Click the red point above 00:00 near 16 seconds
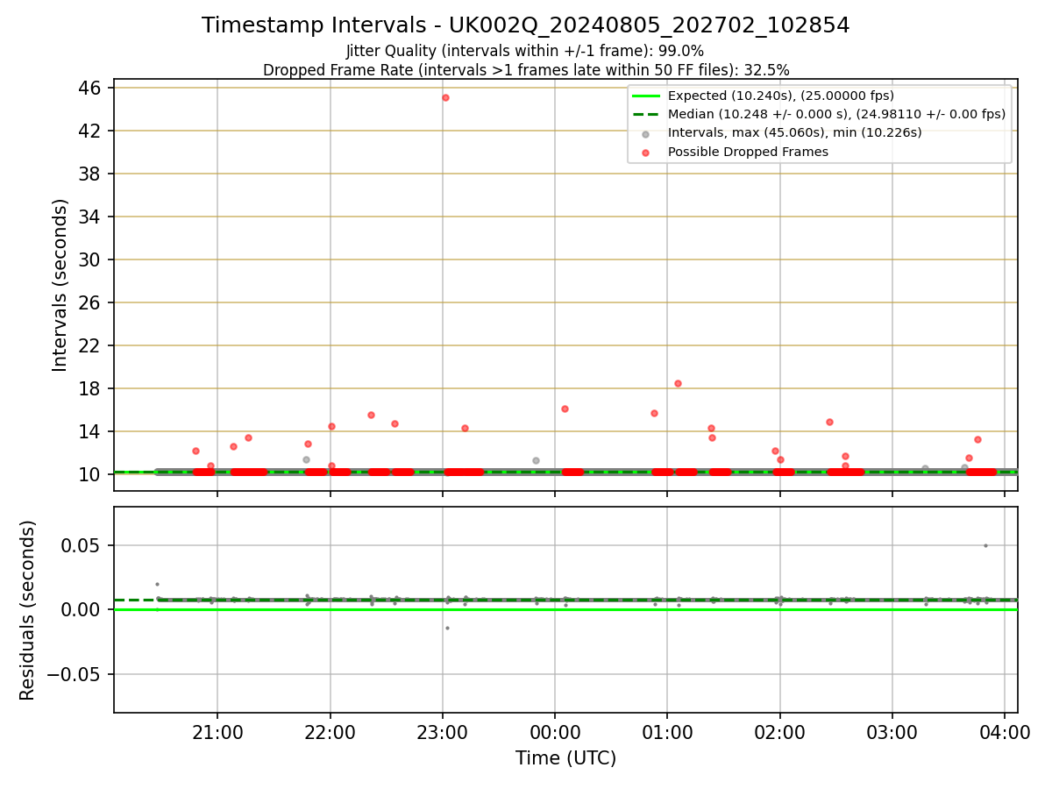 coord(565,409)
